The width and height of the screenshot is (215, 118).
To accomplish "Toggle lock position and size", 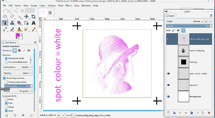I will 178,30.
